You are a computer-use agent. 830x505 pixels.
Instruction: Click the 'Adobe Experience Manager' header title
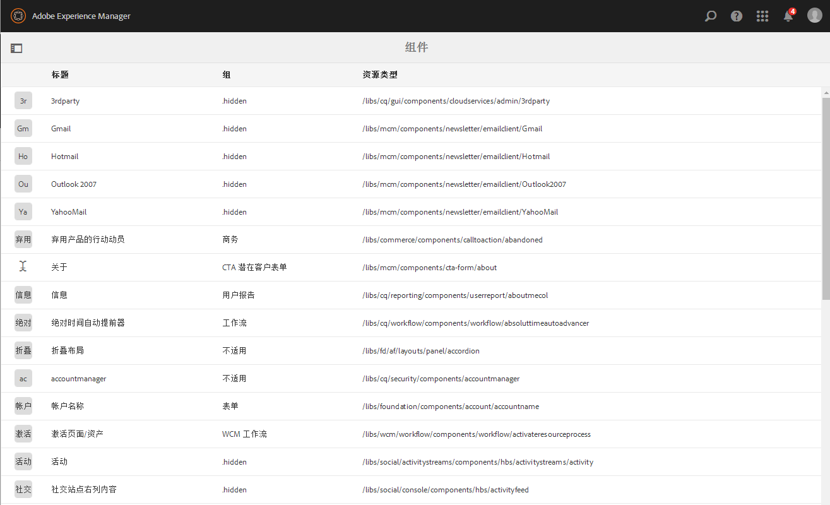click(81, 16)
